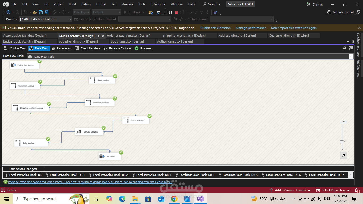The height and width of the screenshot is (204, 363).
Task: Select the Derived Column component
Action: click(89, 132)
